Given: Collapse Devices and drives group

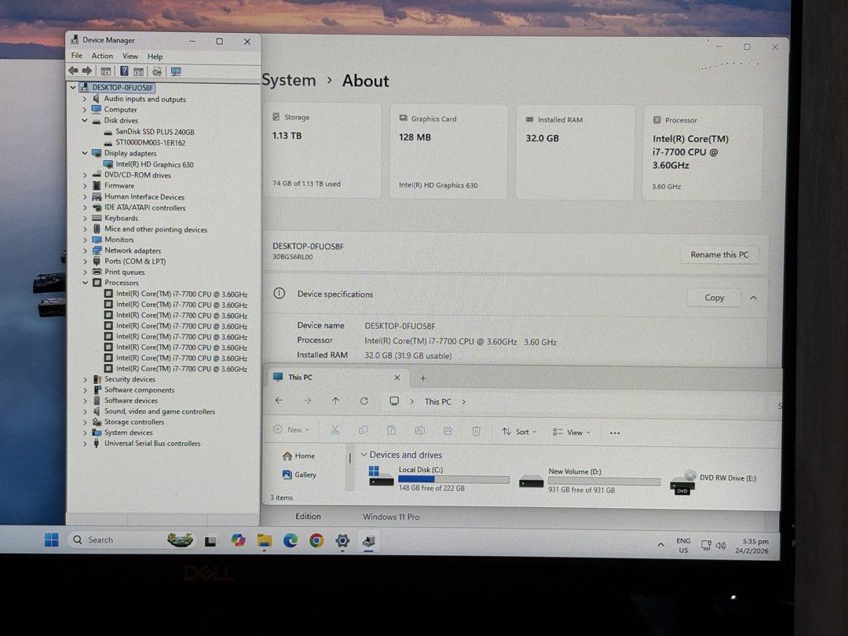Looking at the screenshot, I should pyautogui.click(x=364, y=455).
